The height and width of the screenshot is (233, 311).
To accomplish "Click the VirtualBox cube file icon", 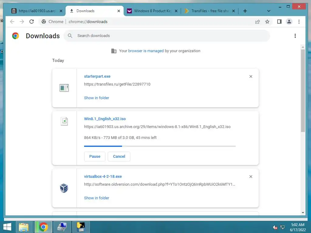I will pyautogui.click(x=64, y=188).
